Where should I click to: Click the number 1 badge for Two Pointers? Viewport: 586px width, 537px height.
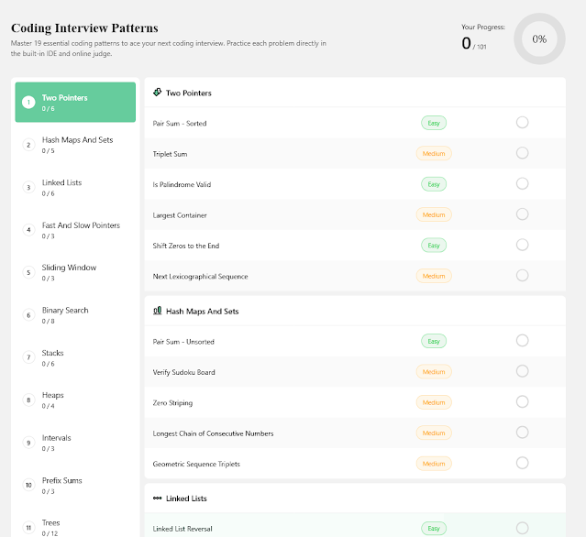tap(28, 102)
